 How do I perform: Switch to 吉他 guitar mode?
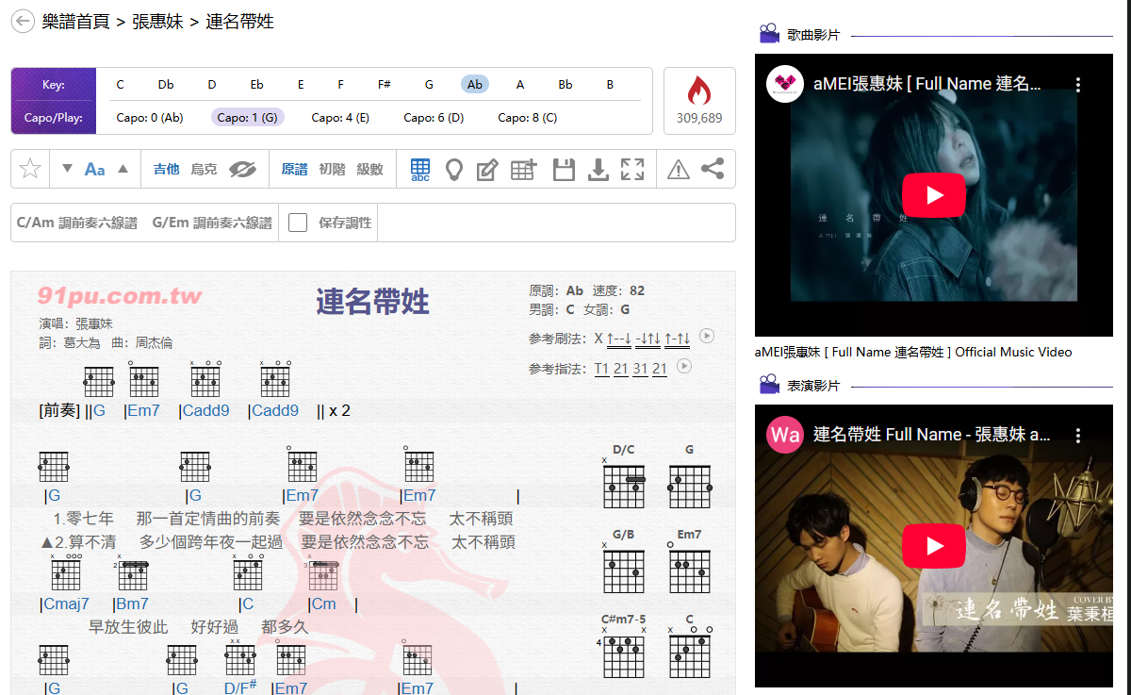tap(166, 170)
